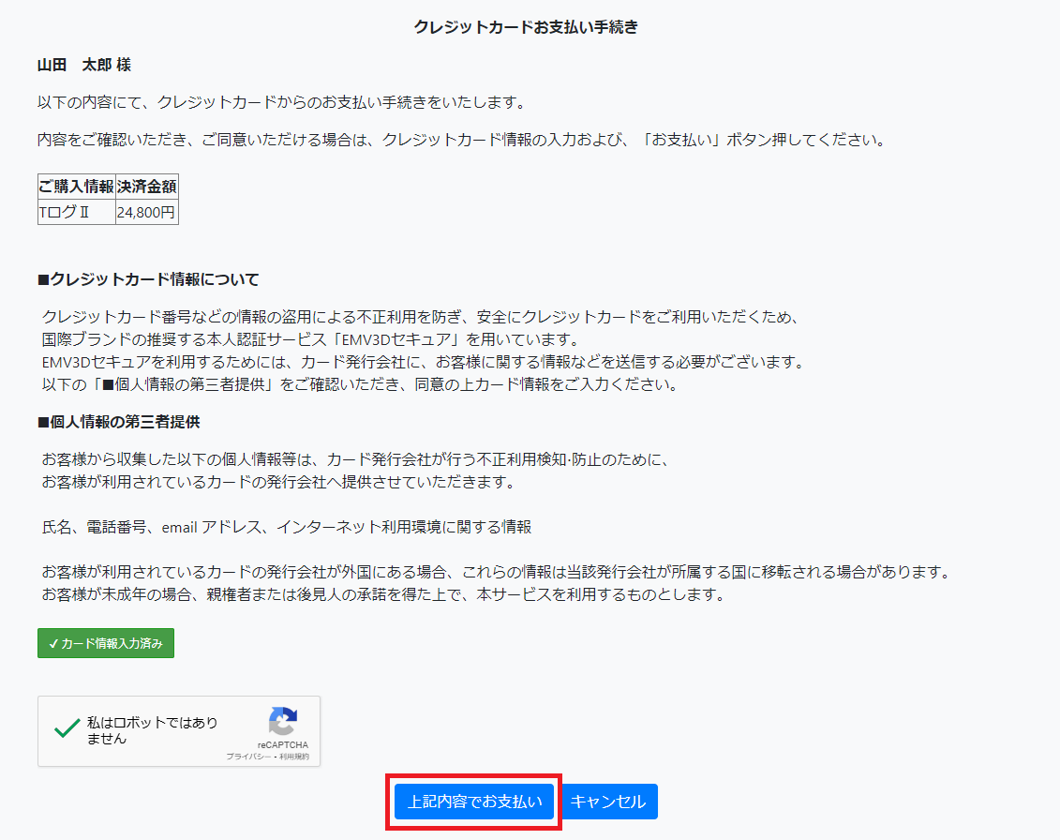Click the 決済金額 table header
Image resolution: width=1060 pixels, height=840 pixels.
146,186
